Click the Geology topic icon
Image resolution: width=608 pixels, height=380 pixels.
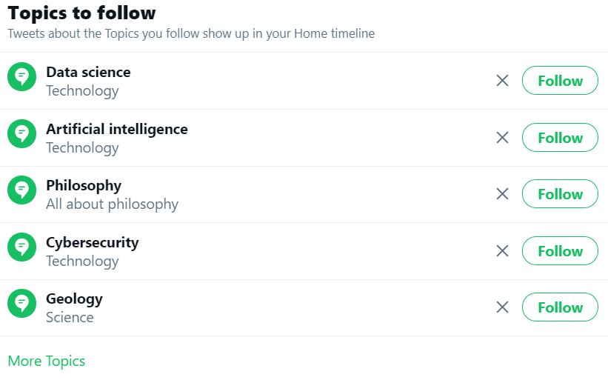pos(22,303)
